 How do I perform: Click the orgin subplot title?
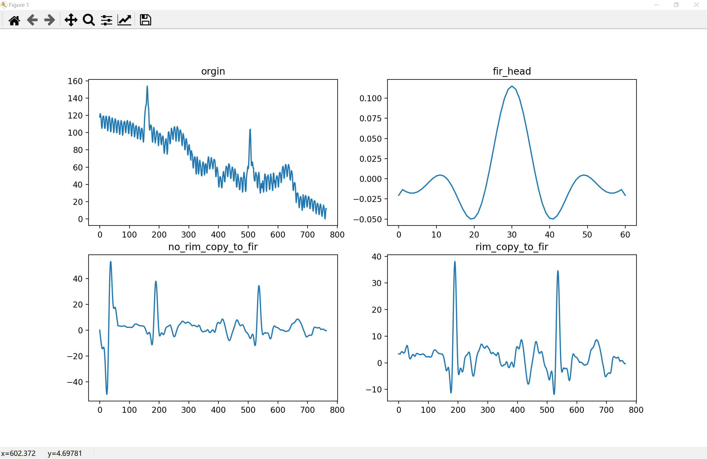(x=213, y=71)
